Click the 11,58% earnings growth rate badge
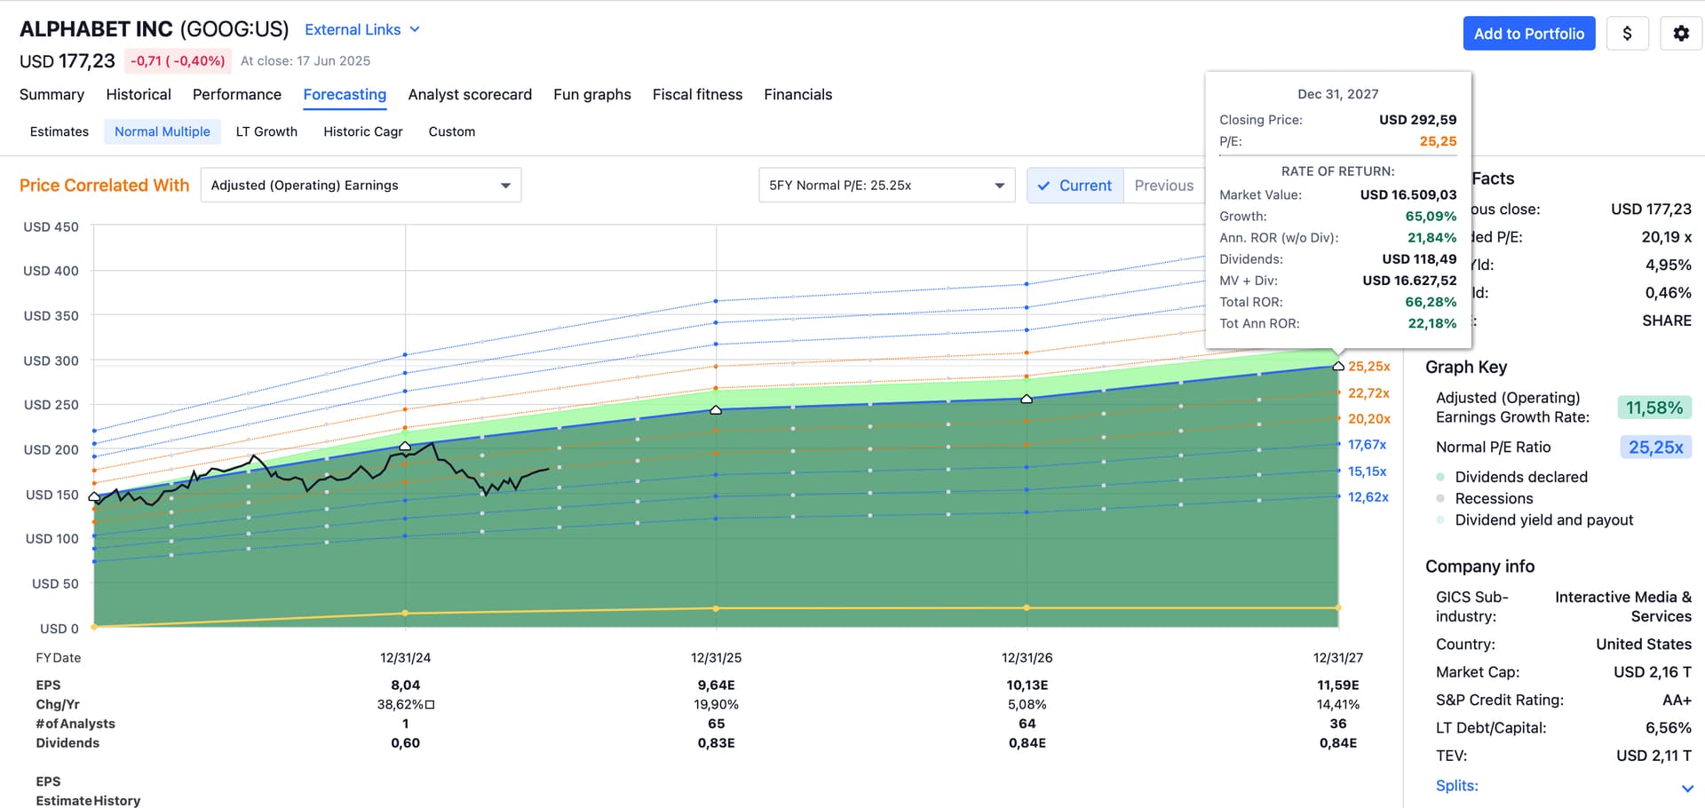The height and width of the screenshot is (808, 1705). 1654,408
